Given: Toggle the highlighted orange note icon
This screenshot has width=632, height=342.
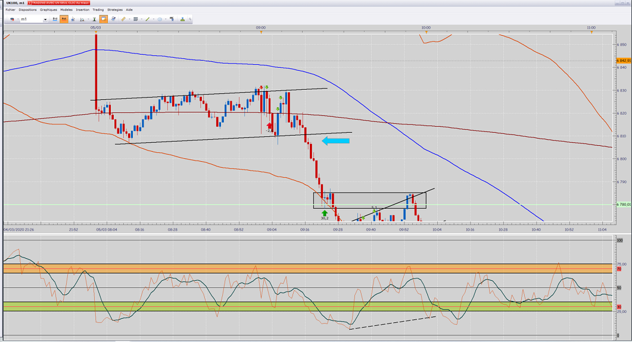Looking at the screenshot, I should [104, 19].
